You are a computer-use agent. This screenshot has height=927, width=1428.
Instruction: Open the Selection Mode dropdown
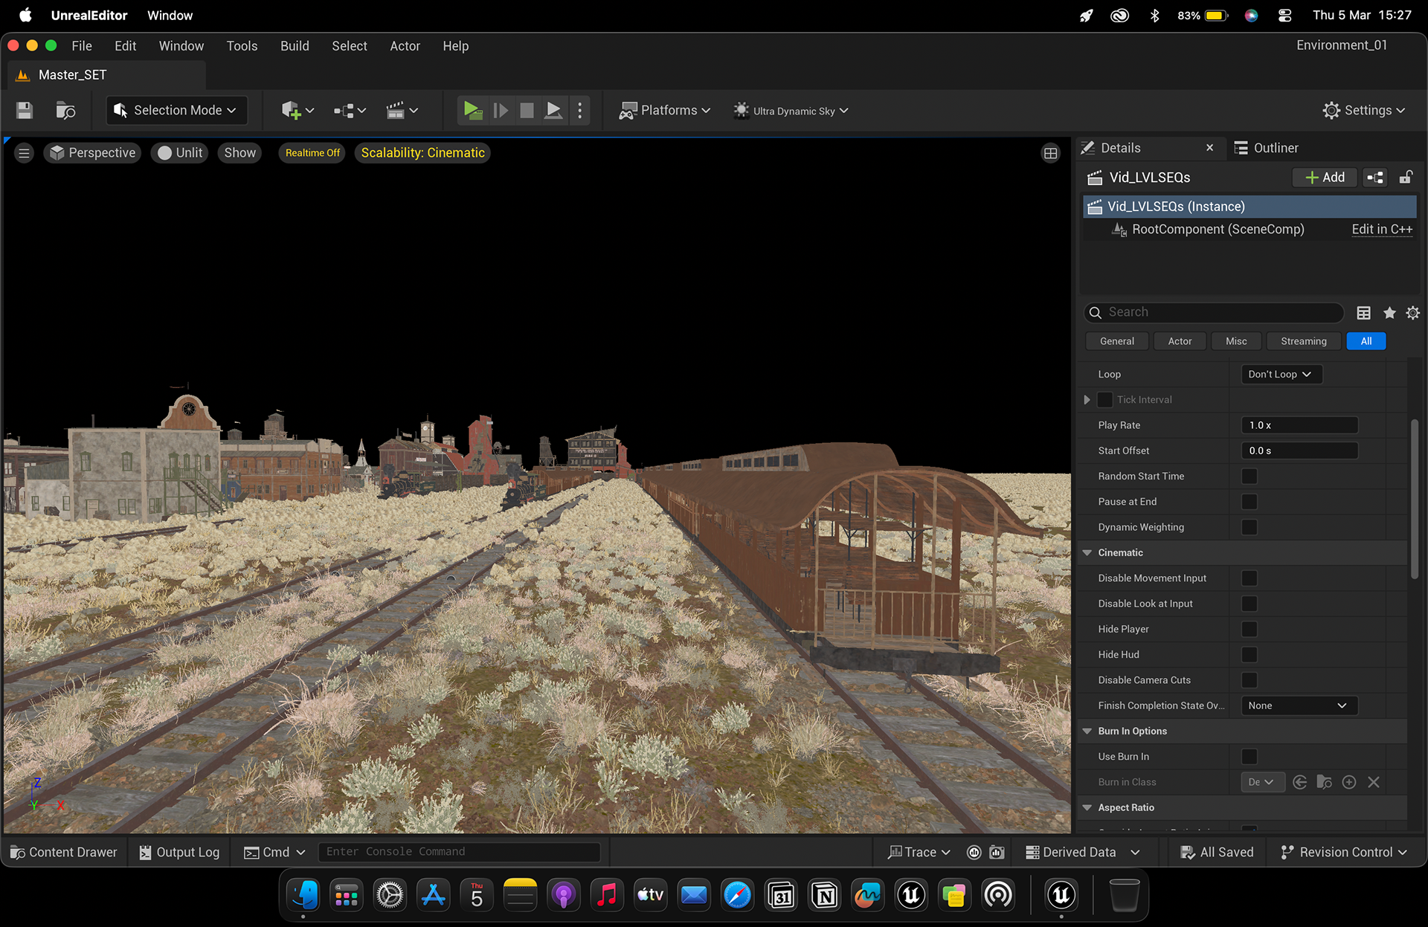[177, 111]
